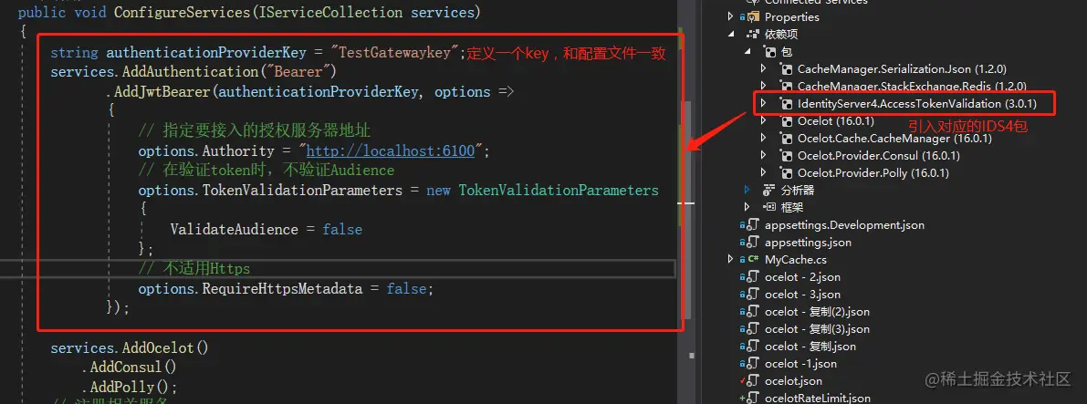This screenshot has height=404, width=1087.
Task: Expand IdentityServer4.AccessTokenValidation package
Action: 763,103
